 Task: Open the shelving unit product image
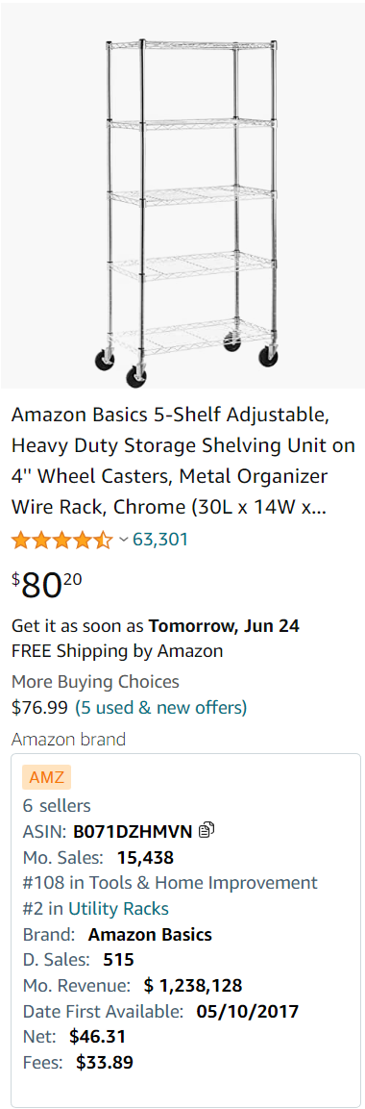(182, 196)
